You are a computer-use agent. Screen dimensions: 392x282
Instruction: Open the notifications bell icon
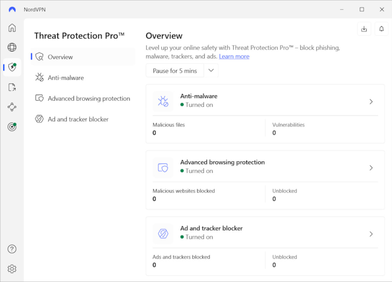pos(381,29)
